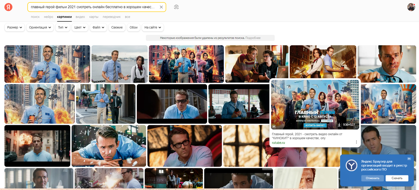Open the hovered movie poster with КУПИТЬ БИЛЕТ
The image size is (419, 190).
click(315, 105)
